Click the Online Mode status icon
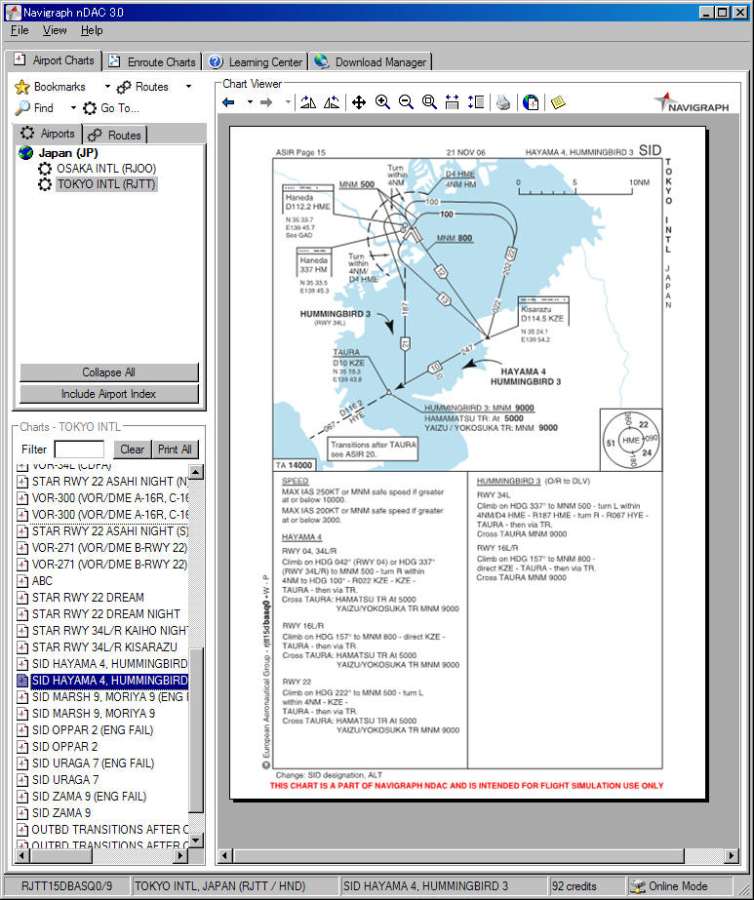 pyautogui.click(x=637, y=886)
